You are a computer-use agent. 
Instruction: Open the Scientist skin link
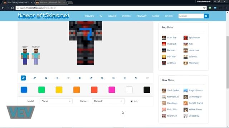(x=193, y=57)
